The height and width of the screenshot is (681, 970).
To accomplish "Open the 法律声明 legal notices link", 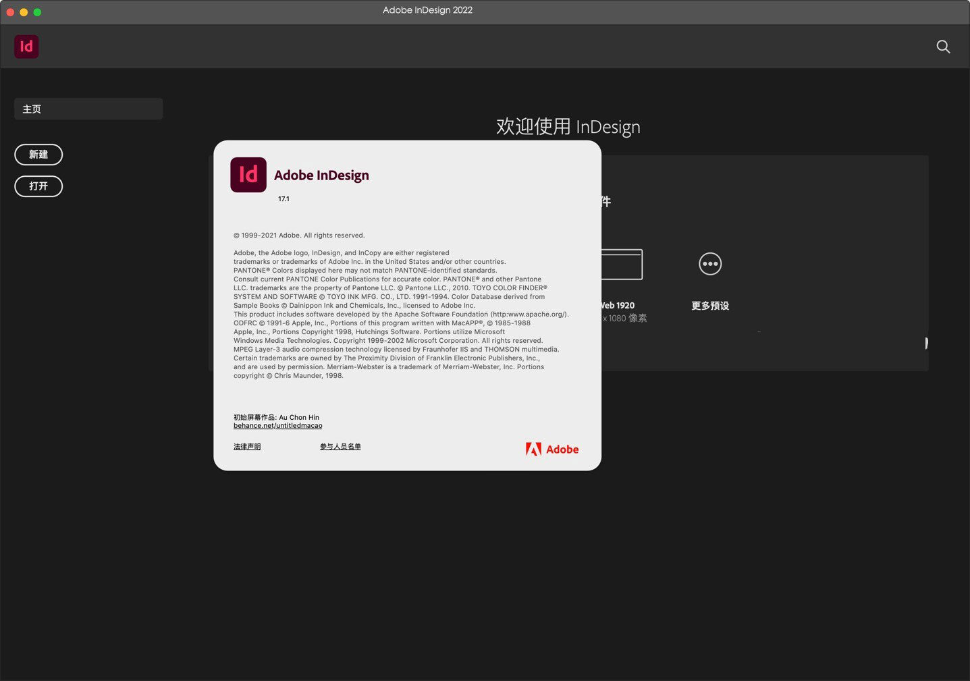I will (247, 447).
